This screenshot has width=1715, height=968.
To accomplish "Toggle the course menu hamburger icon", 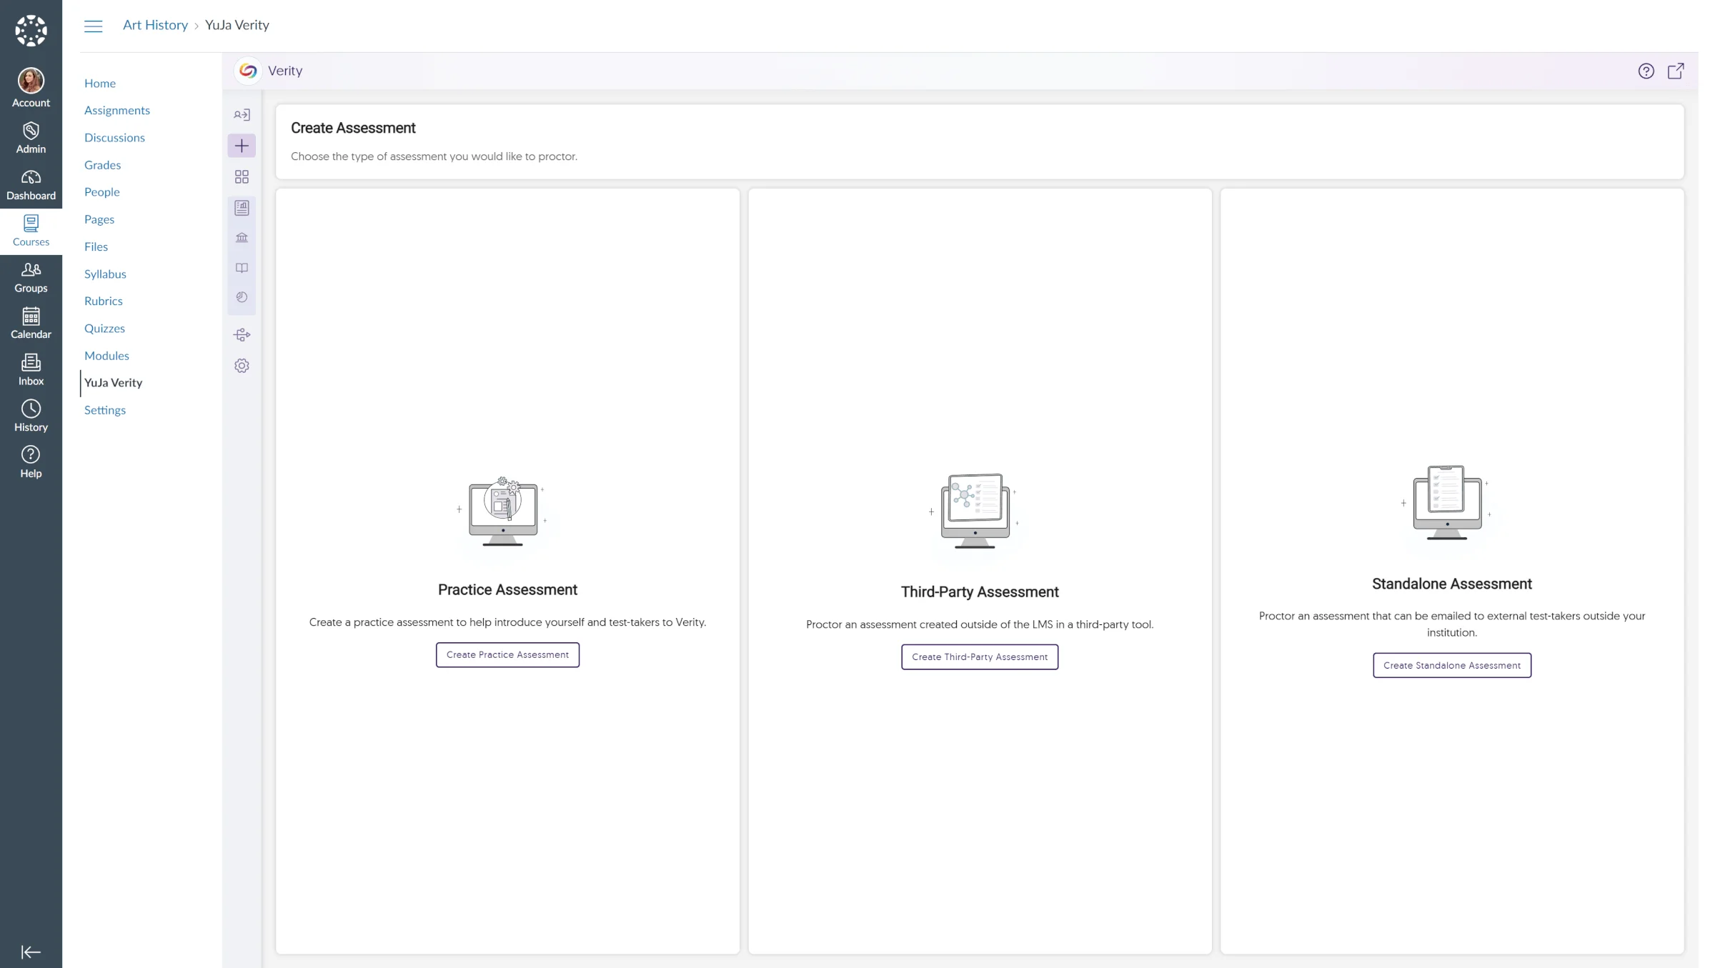I will 93,26.
